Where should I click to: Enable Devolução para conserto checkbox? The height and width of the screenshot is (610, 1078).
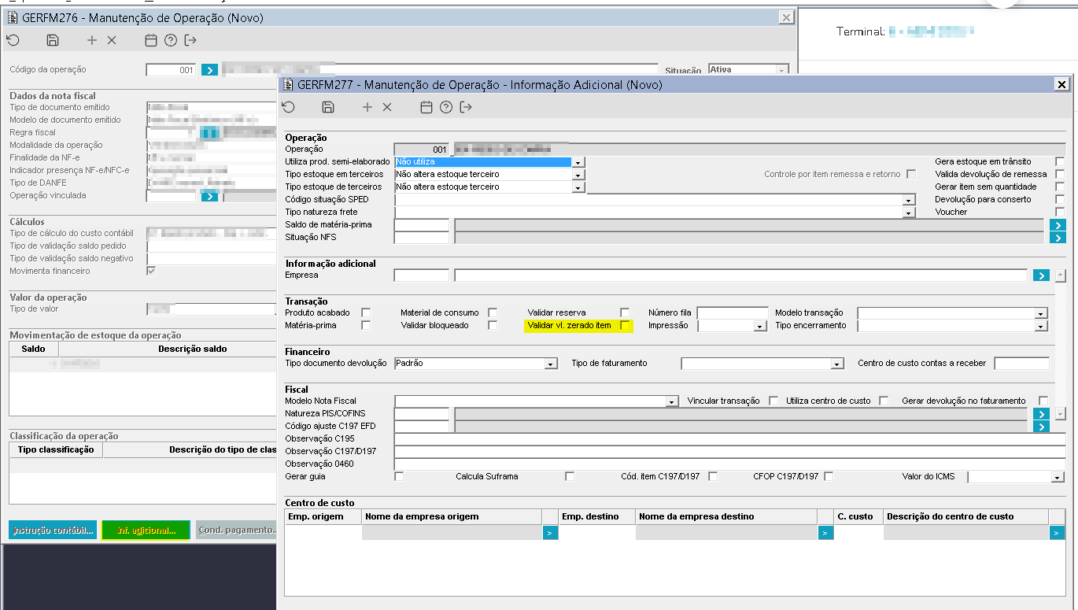1060,199
